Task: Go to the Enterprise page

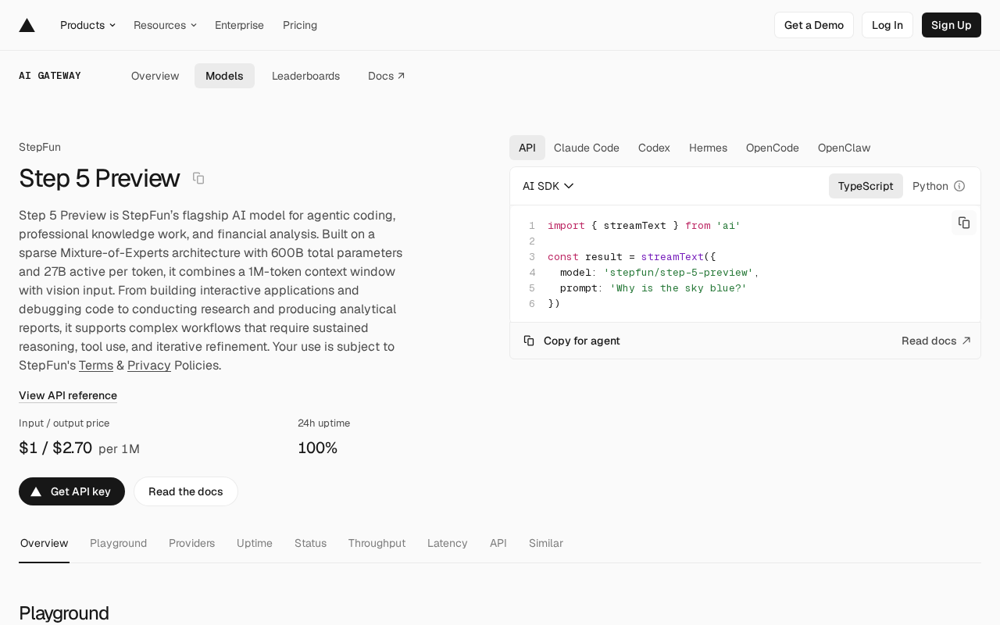Action: (239, 25)
